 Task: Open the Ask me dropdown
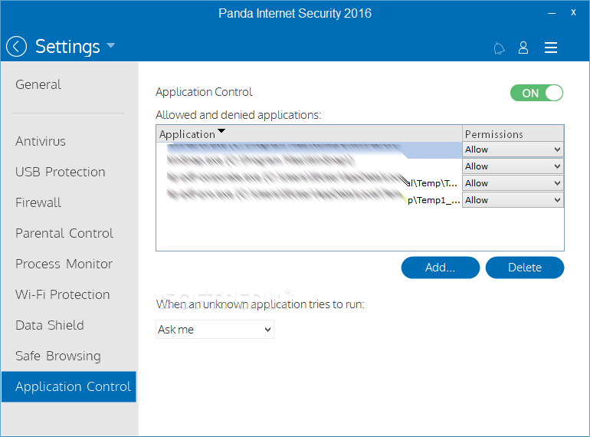pyautogui.click(x=215, y=330)
